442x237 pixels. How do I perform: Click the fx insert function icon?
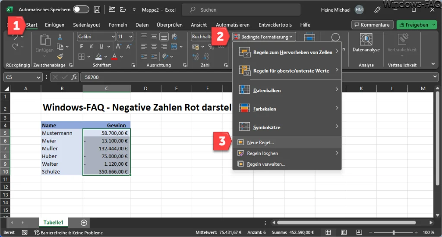click(x=74, y=77)
